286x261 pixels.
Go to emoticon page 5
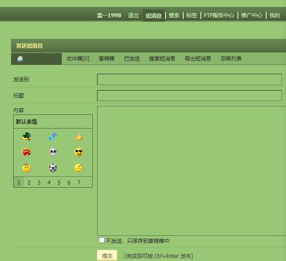[x=59, y=182]
